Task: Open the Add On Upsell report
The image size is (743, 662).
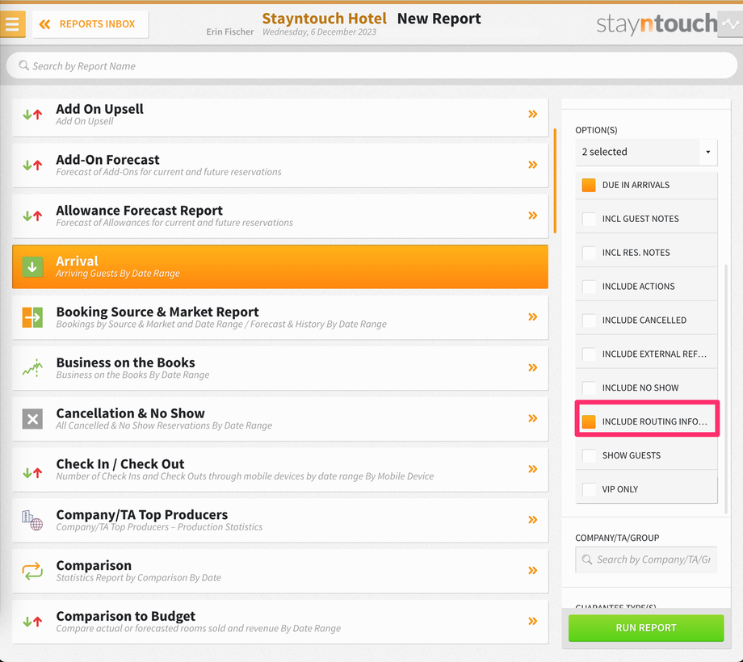Action: (x=280, y=116)
